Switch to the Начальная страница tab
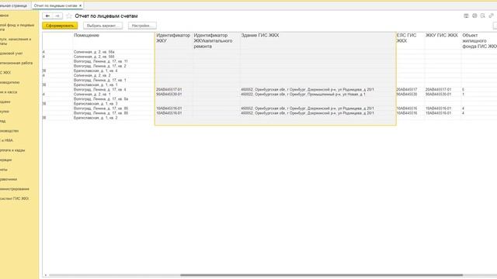This screenshot has width=497, height=279. tap(14, 5)
